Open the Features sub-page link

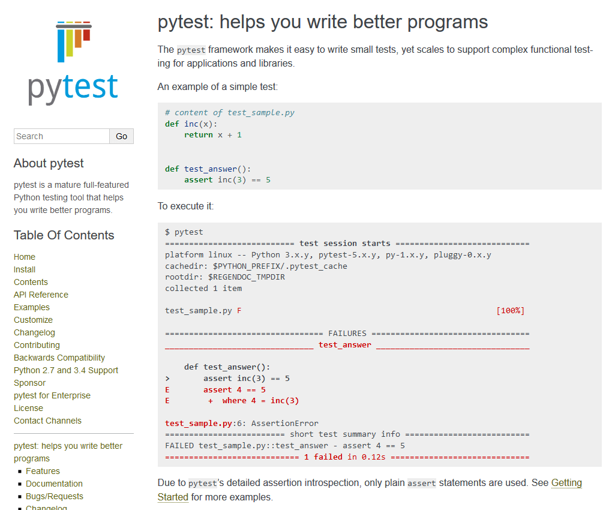43,471
